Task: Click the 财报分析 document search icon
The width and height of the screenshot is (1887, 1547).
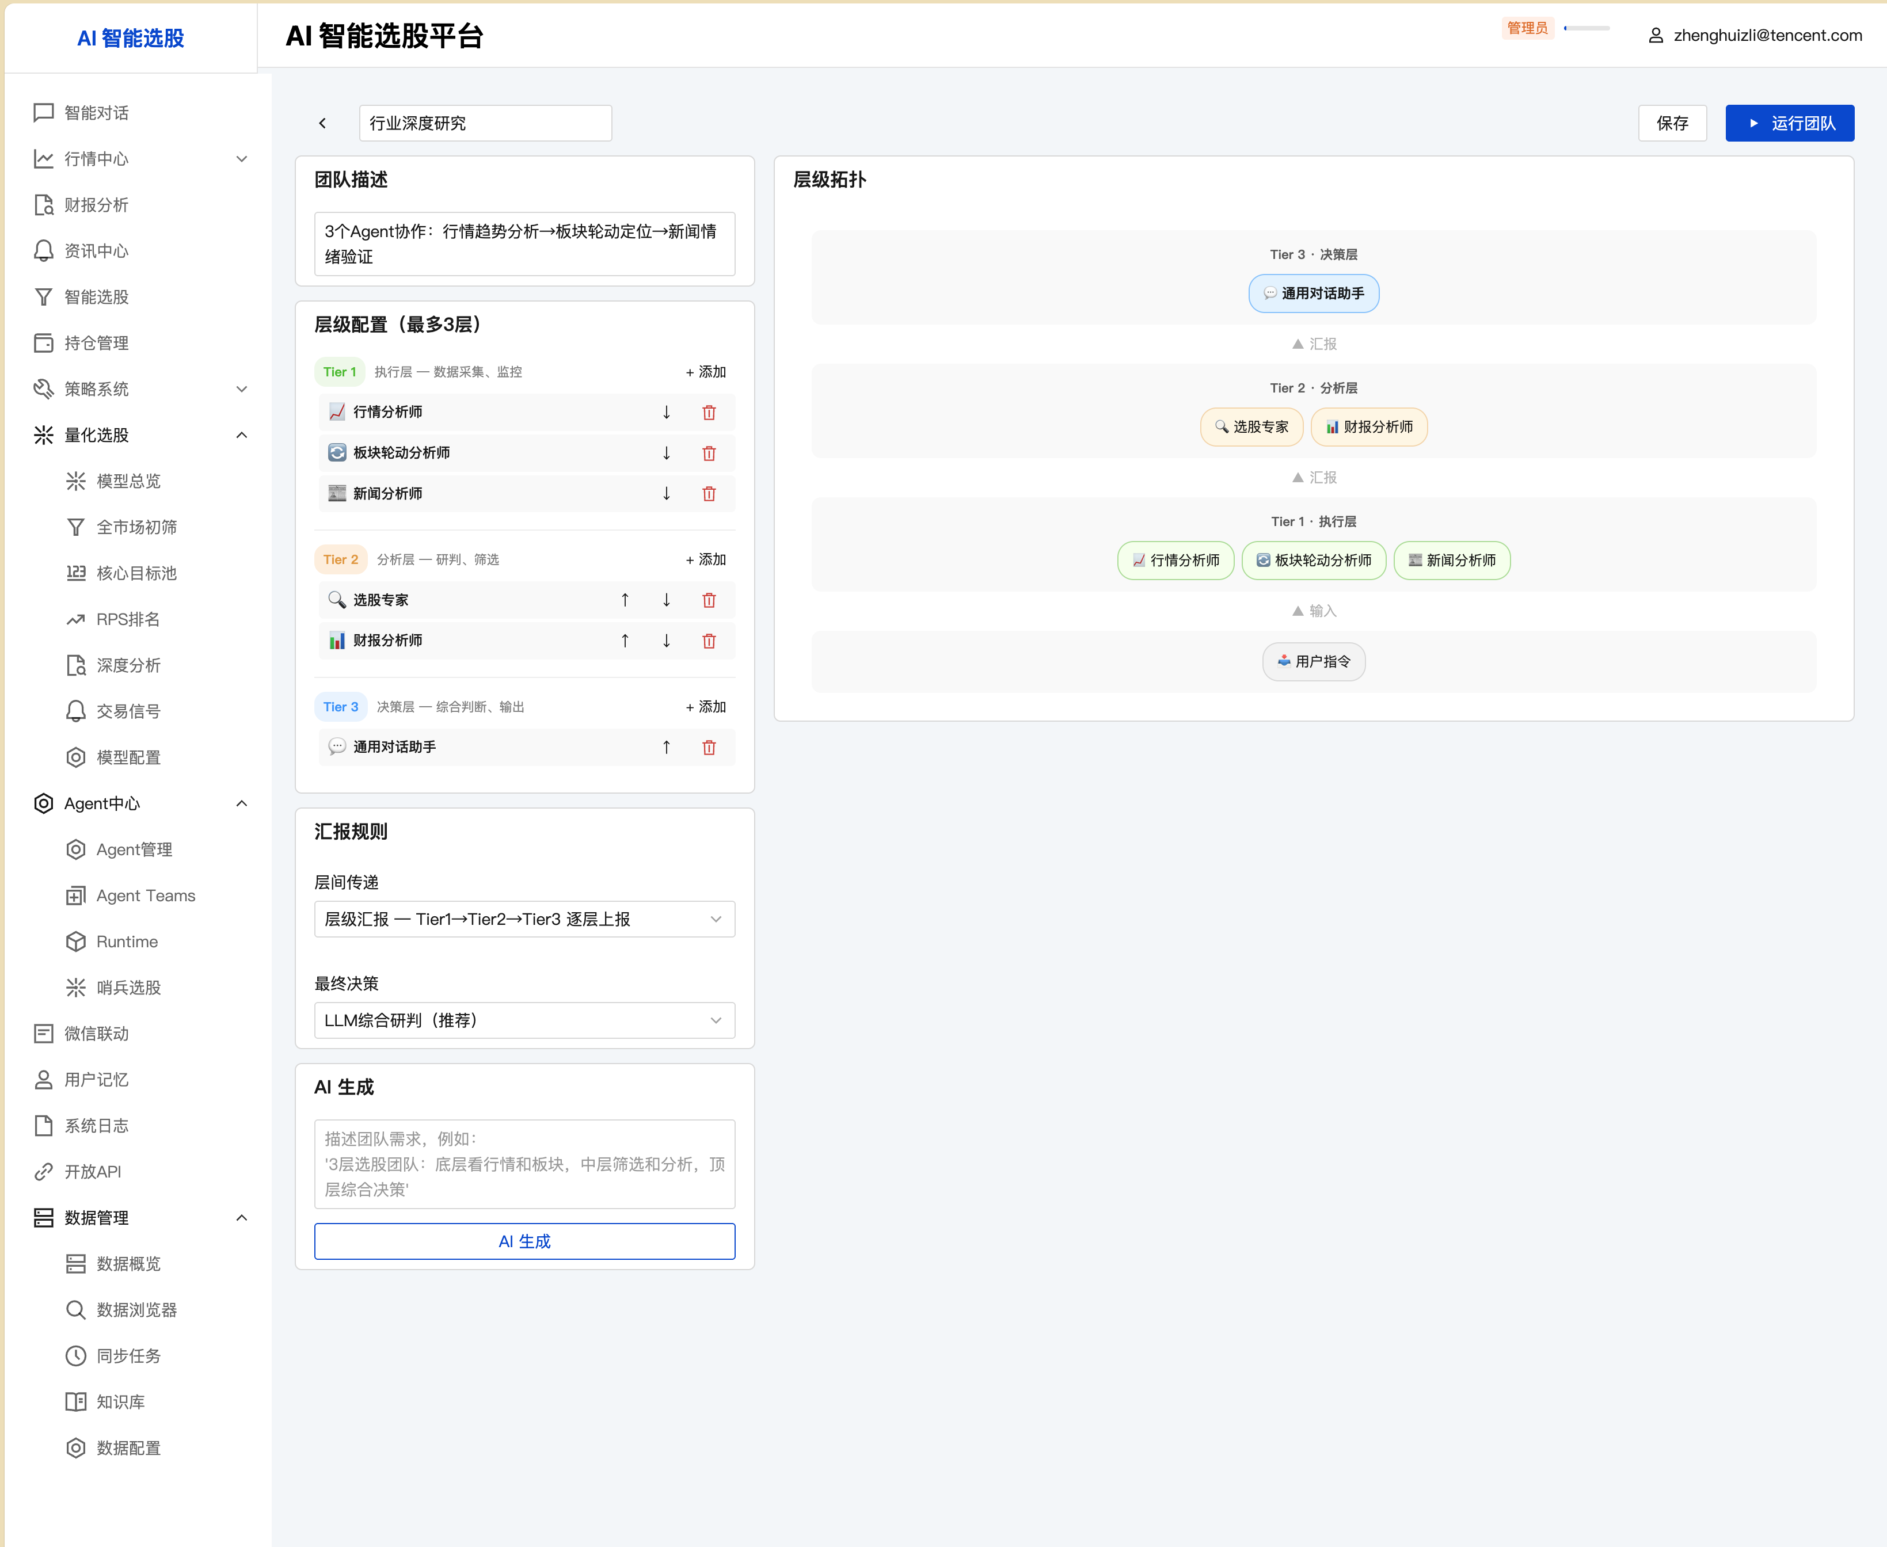Action: tap(44, 205)
